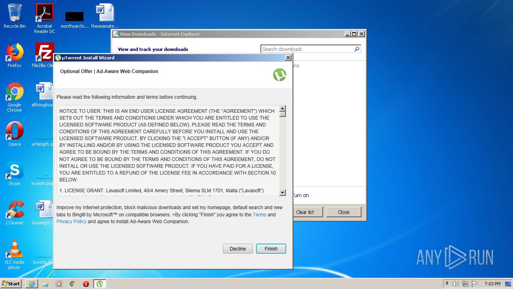Show hidden tray icons arrow
513x289 pixels.
447,284
